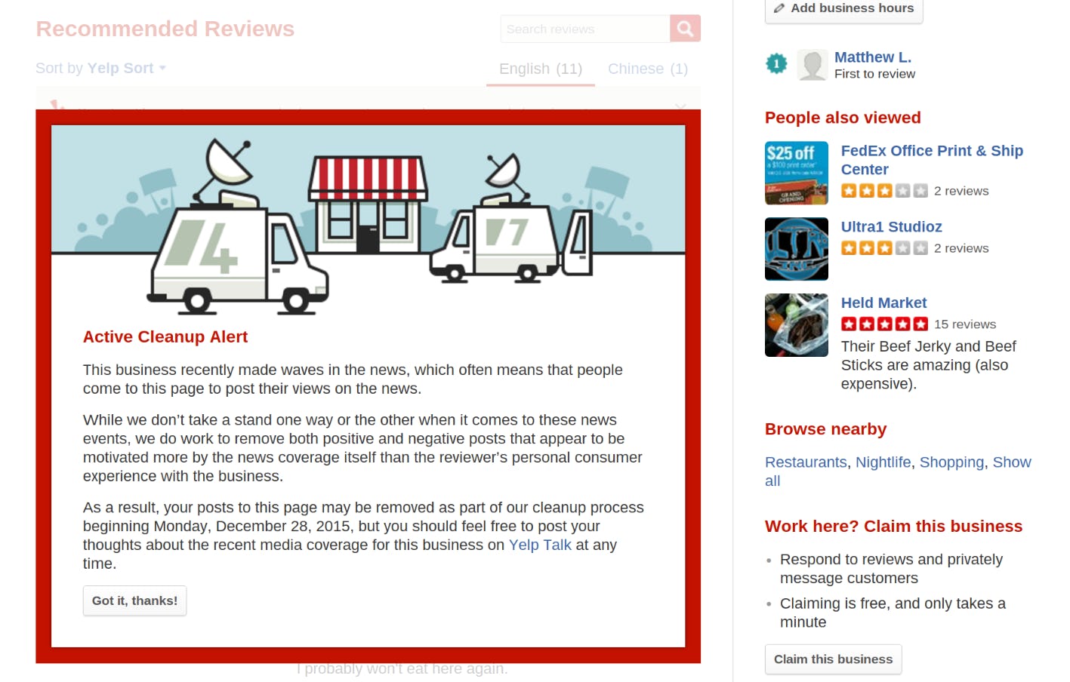Screen dimensions: 1070x682
Task: Click Held Market's five-star rating
Action: (884, 324)
